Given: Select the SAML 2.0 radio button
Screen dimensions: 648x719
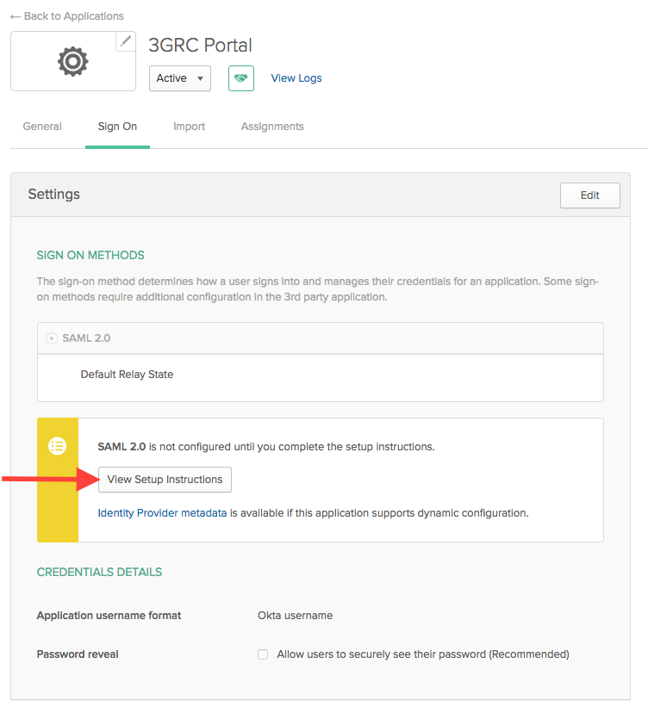Looking at the screenshot, I should pyautogui.click(x=52, y=338).
